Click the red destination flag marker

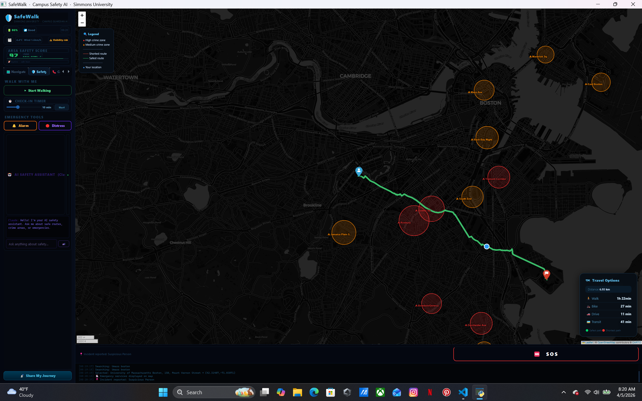tap(546, 274)
